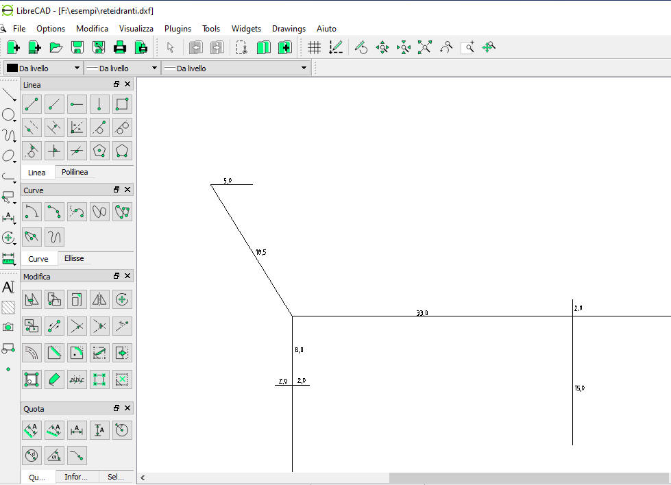Image resolution: width=671 pixels, height=485 pixels.
Task: Toggle the grid display
Action: coord(315,47)
